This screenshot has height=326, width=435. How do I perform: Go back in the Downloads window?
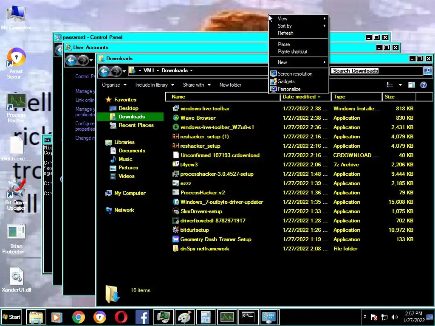point(104,71)
